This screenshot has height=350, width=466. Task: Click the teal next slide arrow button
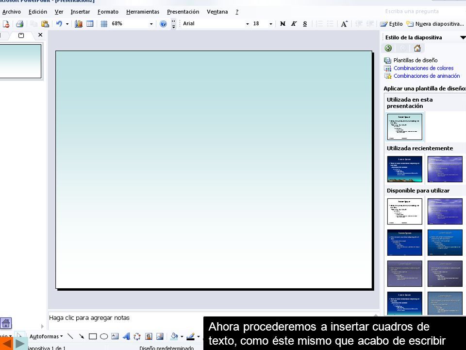pos(20,344)
